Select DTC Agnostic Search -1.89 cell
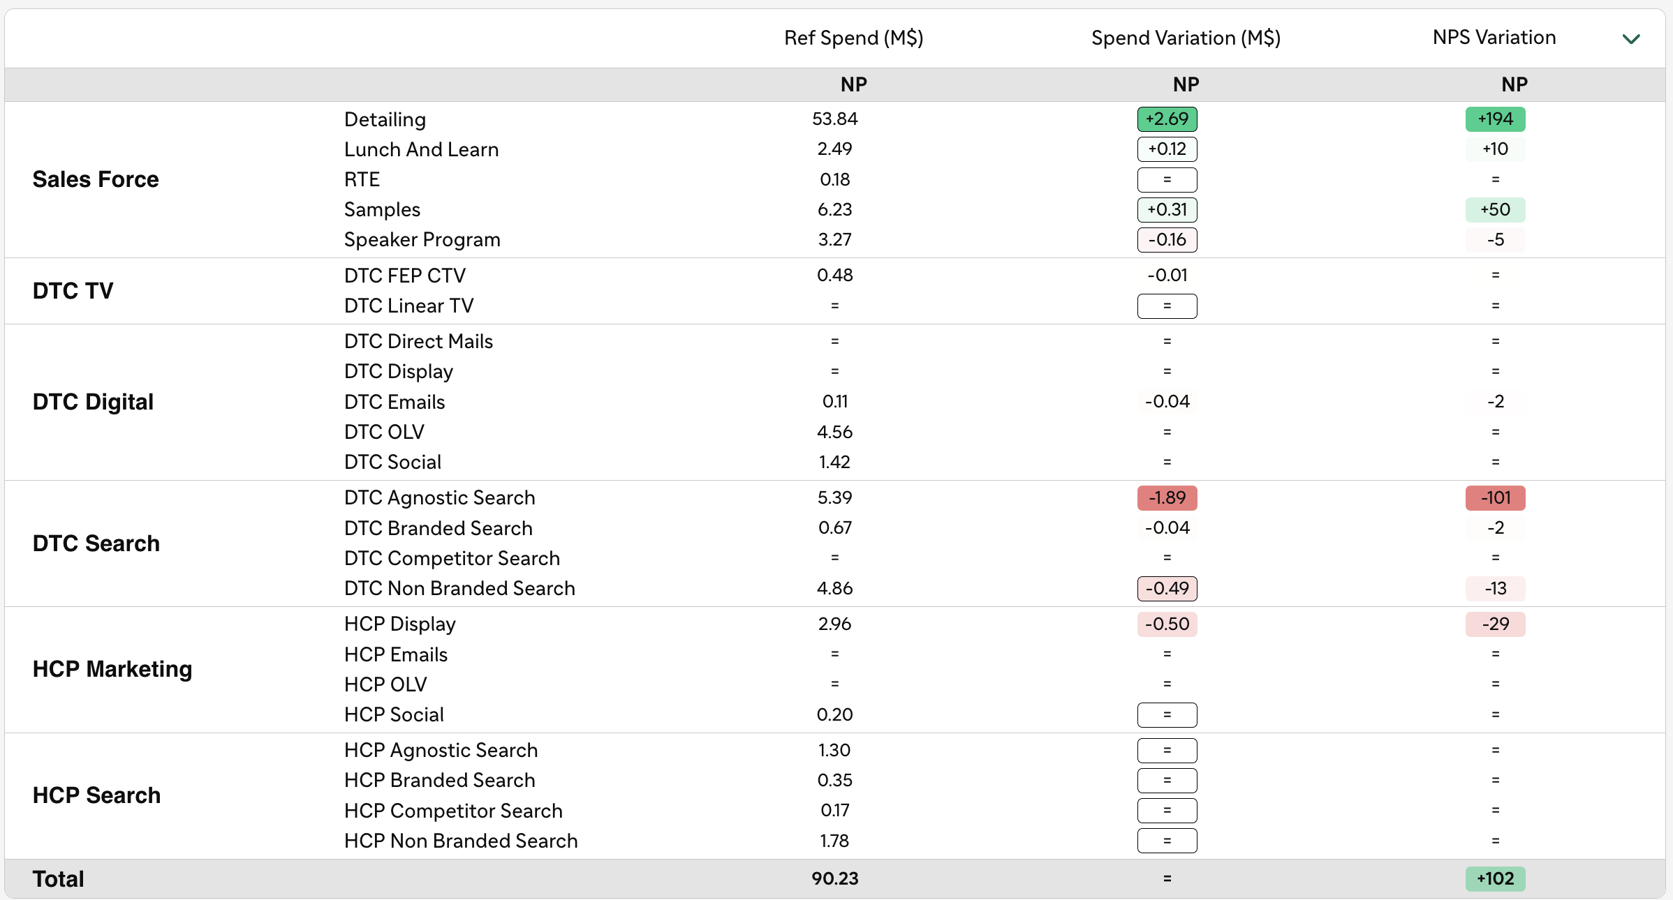 pos(1167,498)
